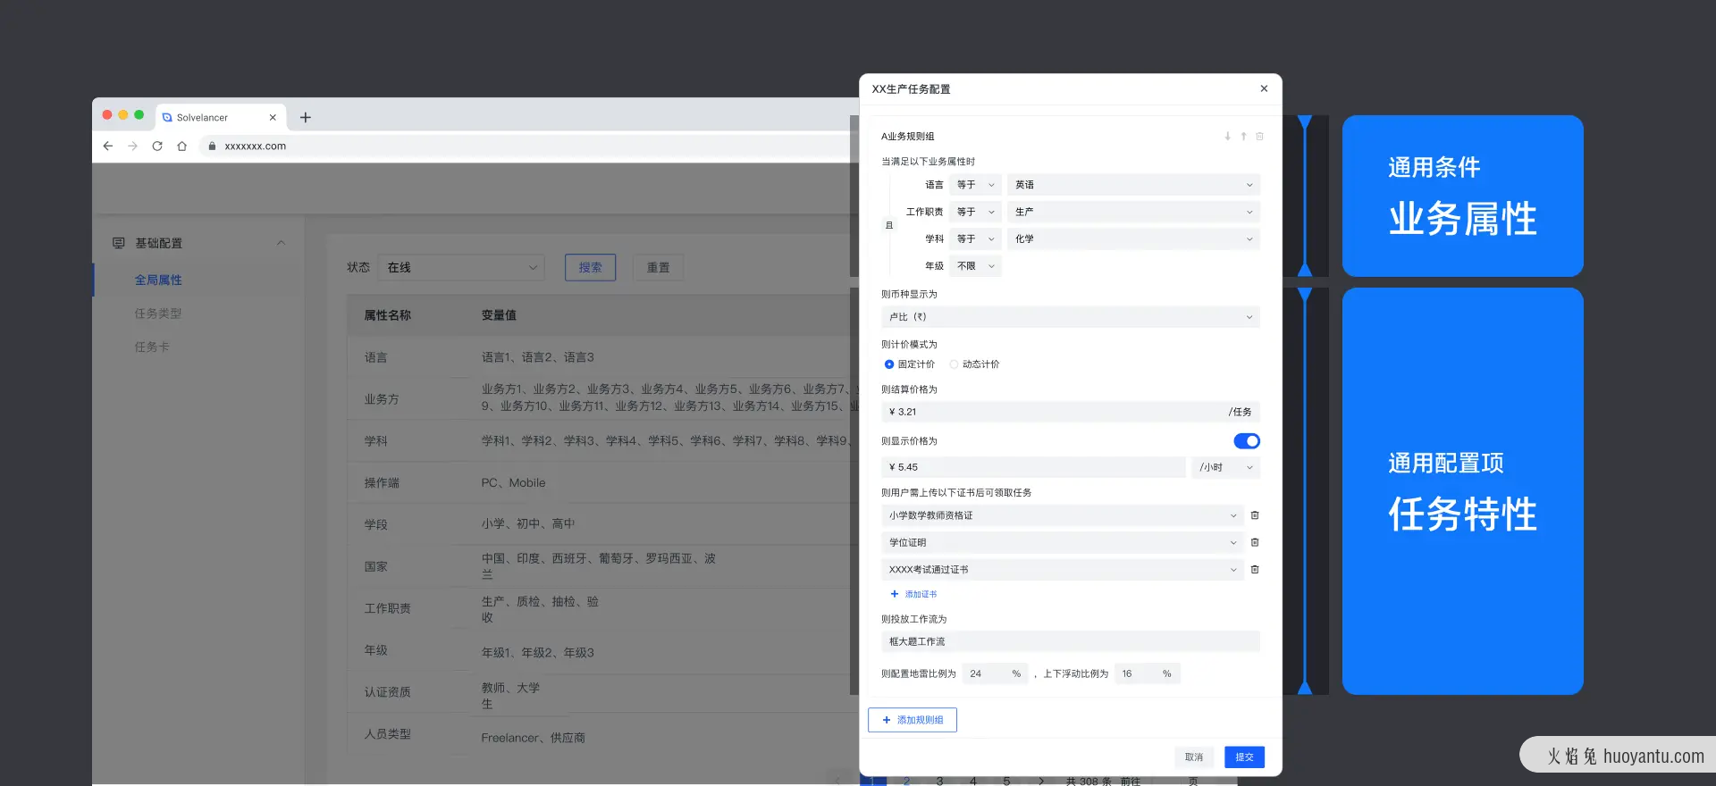Click the lock icon in the address bar
1716x786 pixels.
pyautogui.click(x=212, y=146)
